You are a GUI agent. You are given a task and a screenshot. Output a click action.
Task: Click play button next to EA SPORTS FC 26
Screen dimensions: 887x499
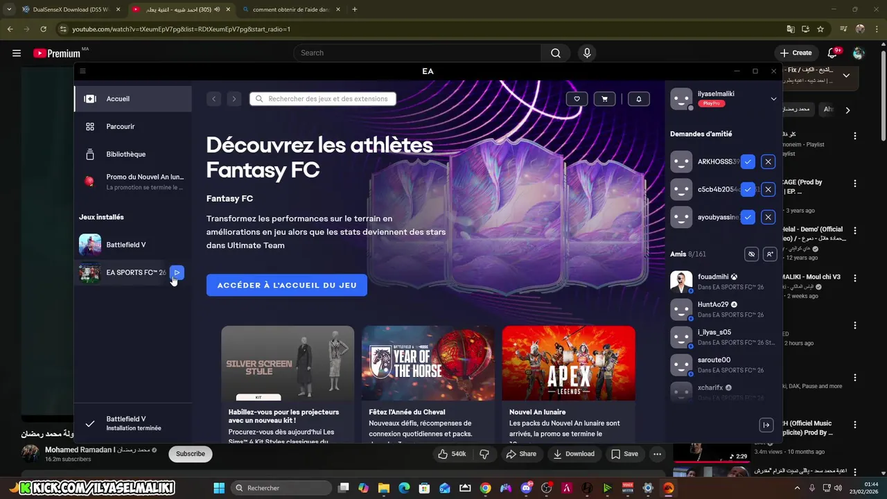click(x=177, y=272)
